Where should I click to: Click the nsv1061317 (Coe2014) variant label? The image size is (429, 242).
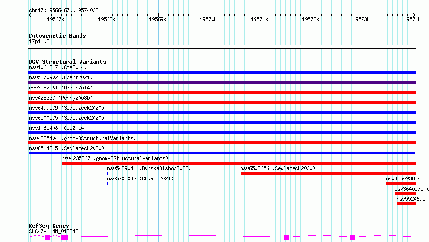58,67
